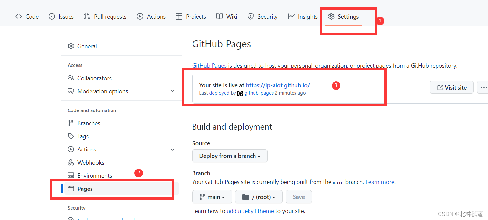Click the sidebar Actions play icon
This screenshot has height=220, width=488.
(71, 149)
